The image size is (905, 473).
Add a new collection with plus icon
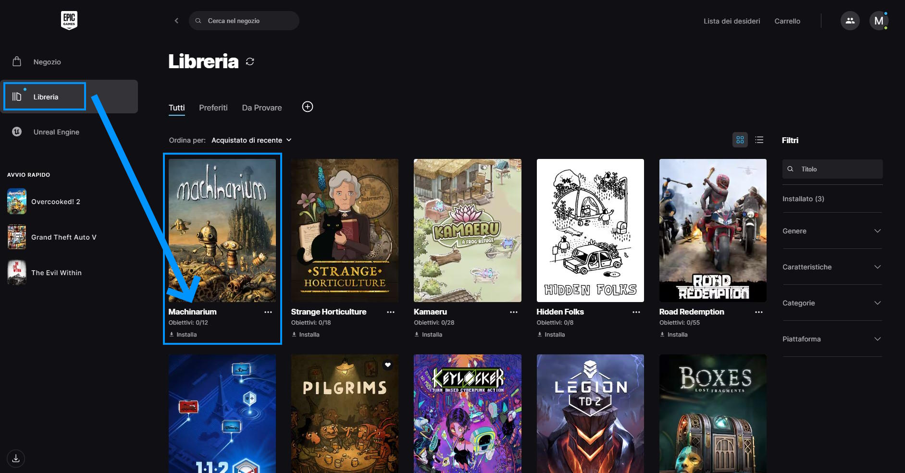(x=308, y=107)
